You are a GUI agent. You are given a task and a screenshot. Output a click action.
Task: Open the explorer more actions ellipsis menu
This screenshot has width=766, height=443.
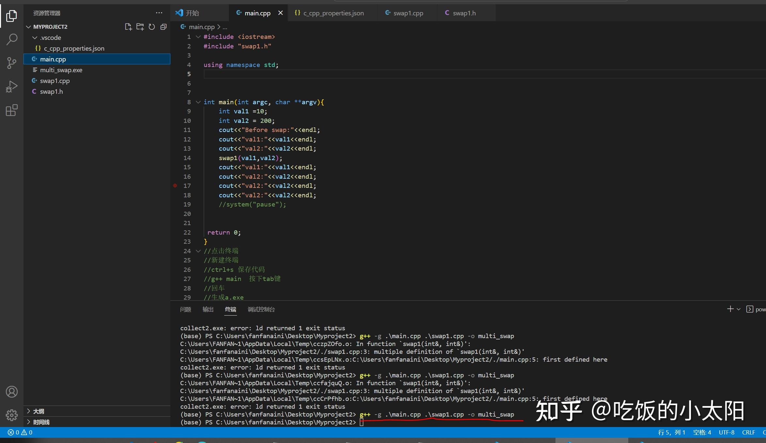[x=159, y=13]
